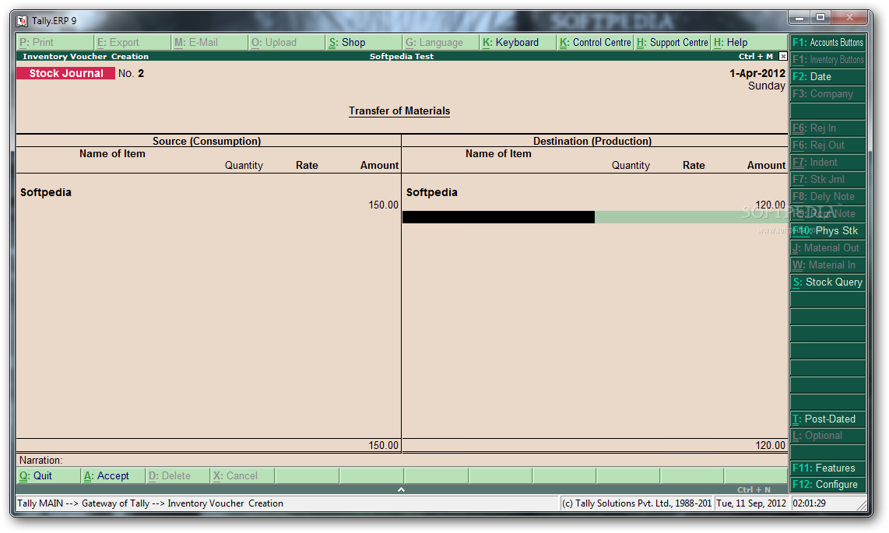The height and width of the screenshot is (533, 889).
Task: Select F6: Rej Out voucher type
Action: 828,145
